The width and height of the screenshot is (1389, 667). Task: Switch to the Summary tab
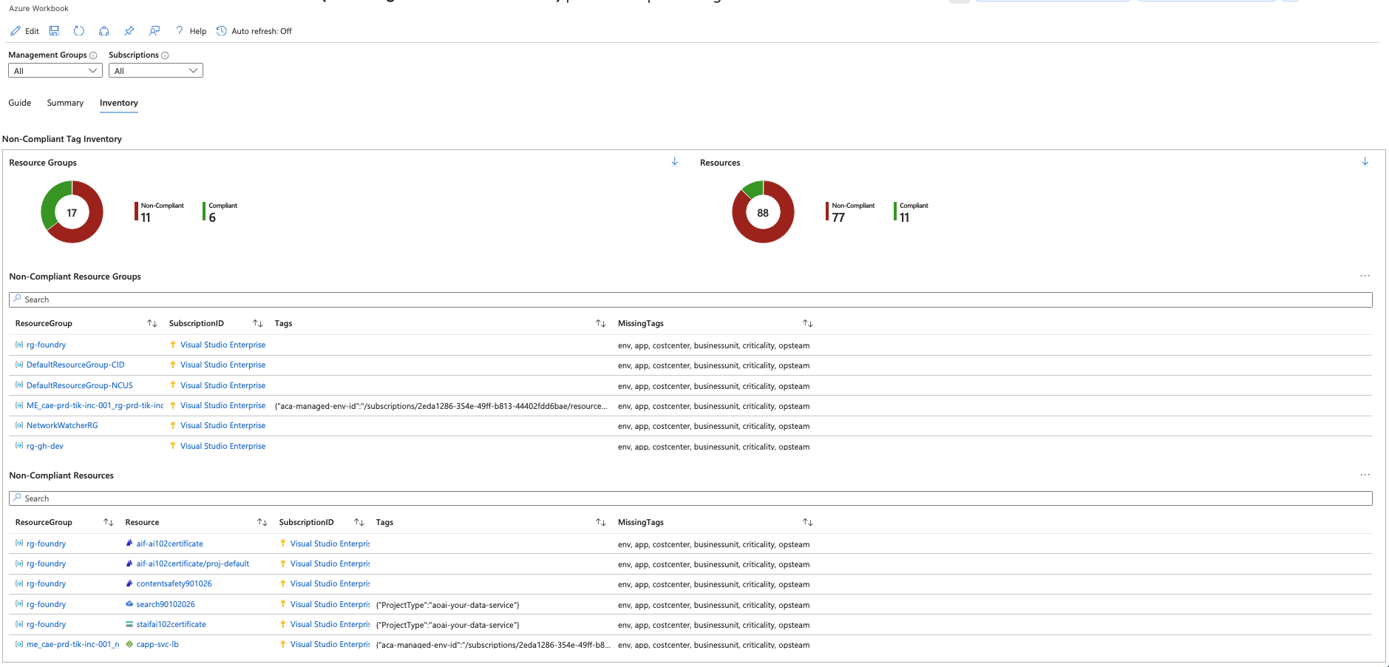65,103
